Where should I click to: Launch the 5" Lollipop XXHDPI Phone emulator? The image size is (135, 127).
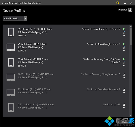[124, 29]
